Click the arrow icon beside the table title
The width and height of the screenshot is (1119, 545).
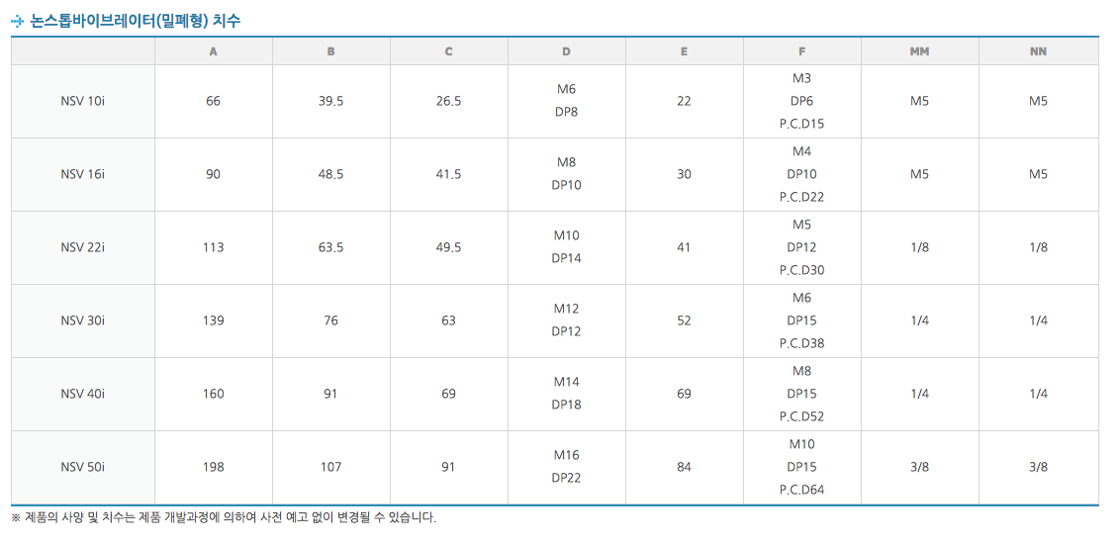[17, 21]
